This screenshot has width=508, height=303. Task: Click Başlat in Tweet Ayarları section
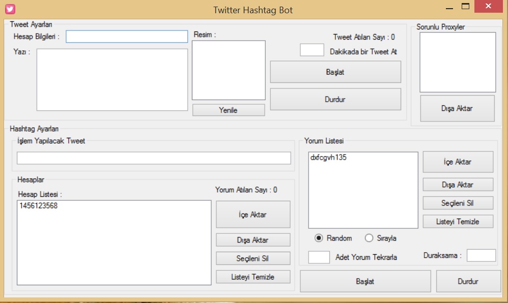click(335, 72)
